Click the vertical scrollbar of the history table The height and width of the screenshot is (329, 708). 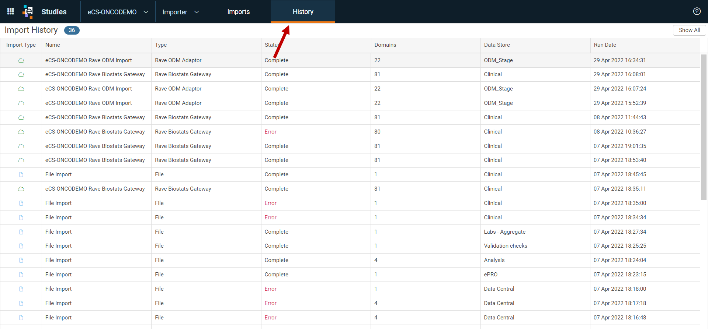704,127
